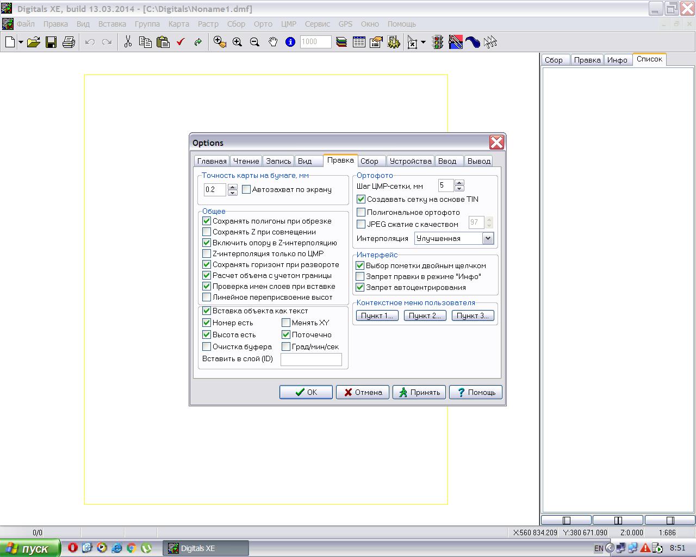Click the table grid toolbar icon
The image size is (696, 557).
[359, 42]
